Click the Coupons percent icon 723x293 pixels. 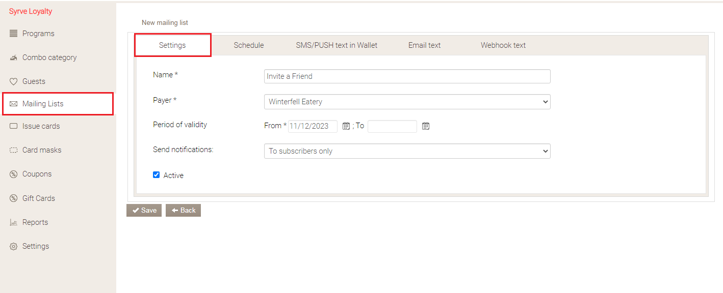coord(14,174)
